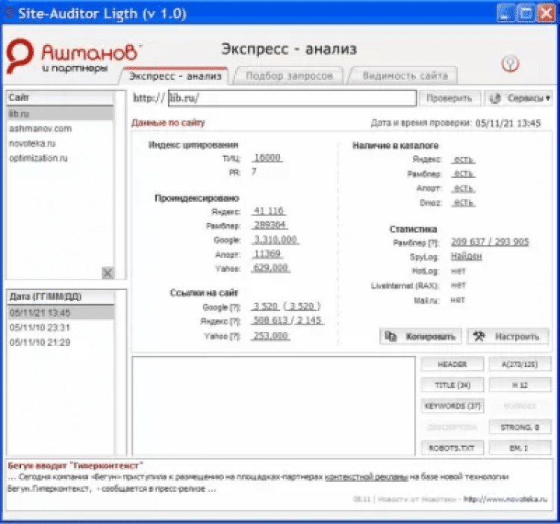Open Yahoo indexed pages link 629,000

point(271,268)
